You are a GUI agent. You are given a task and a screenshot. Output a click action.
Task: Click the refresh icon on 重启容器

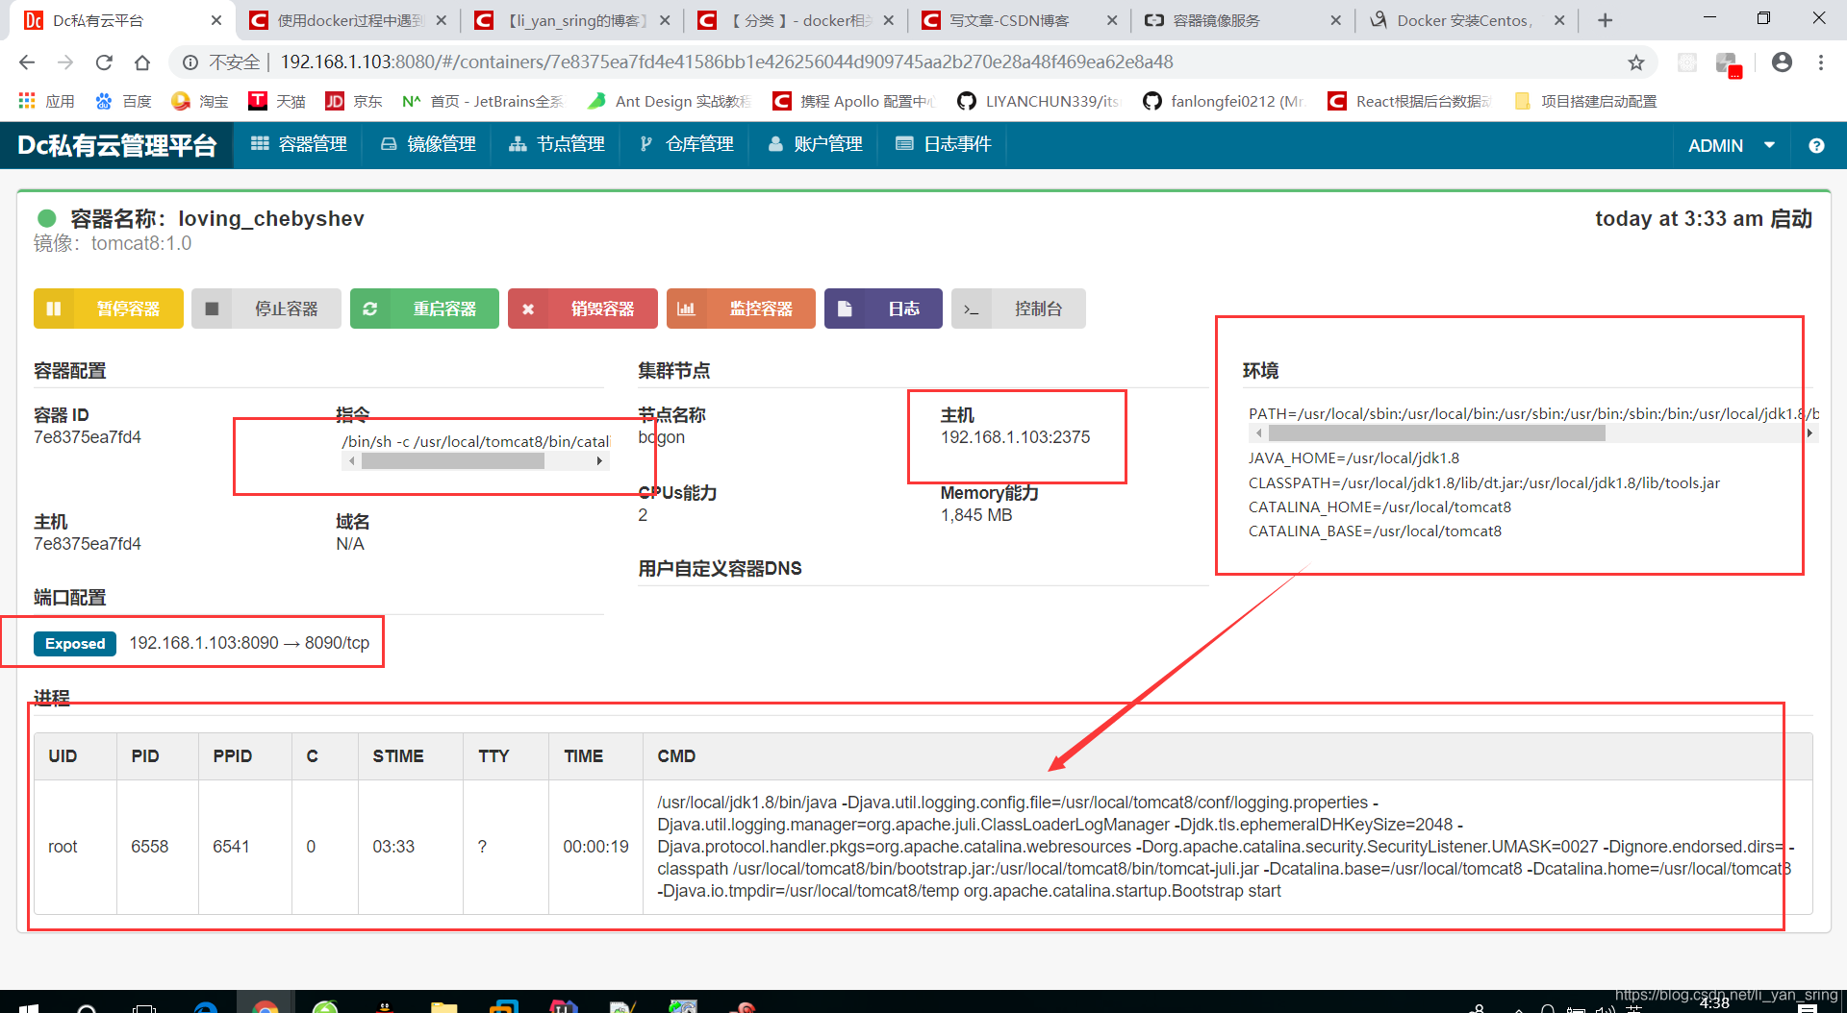coord(370,309)
